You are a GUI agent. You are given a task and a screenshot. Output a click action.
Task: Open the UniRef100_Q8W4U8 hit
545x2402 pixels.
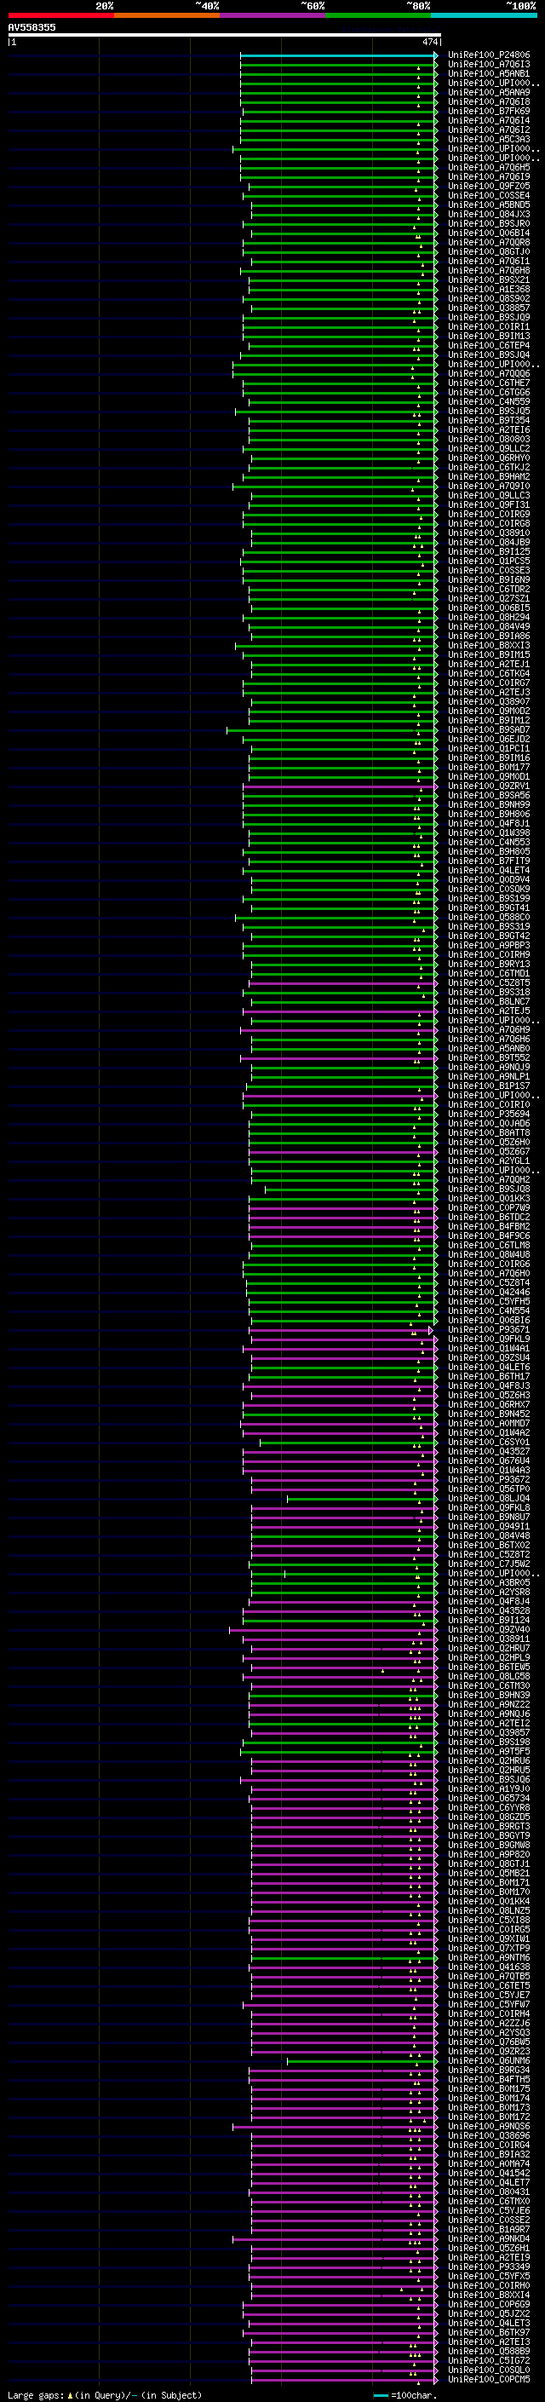pos(489,1254)
